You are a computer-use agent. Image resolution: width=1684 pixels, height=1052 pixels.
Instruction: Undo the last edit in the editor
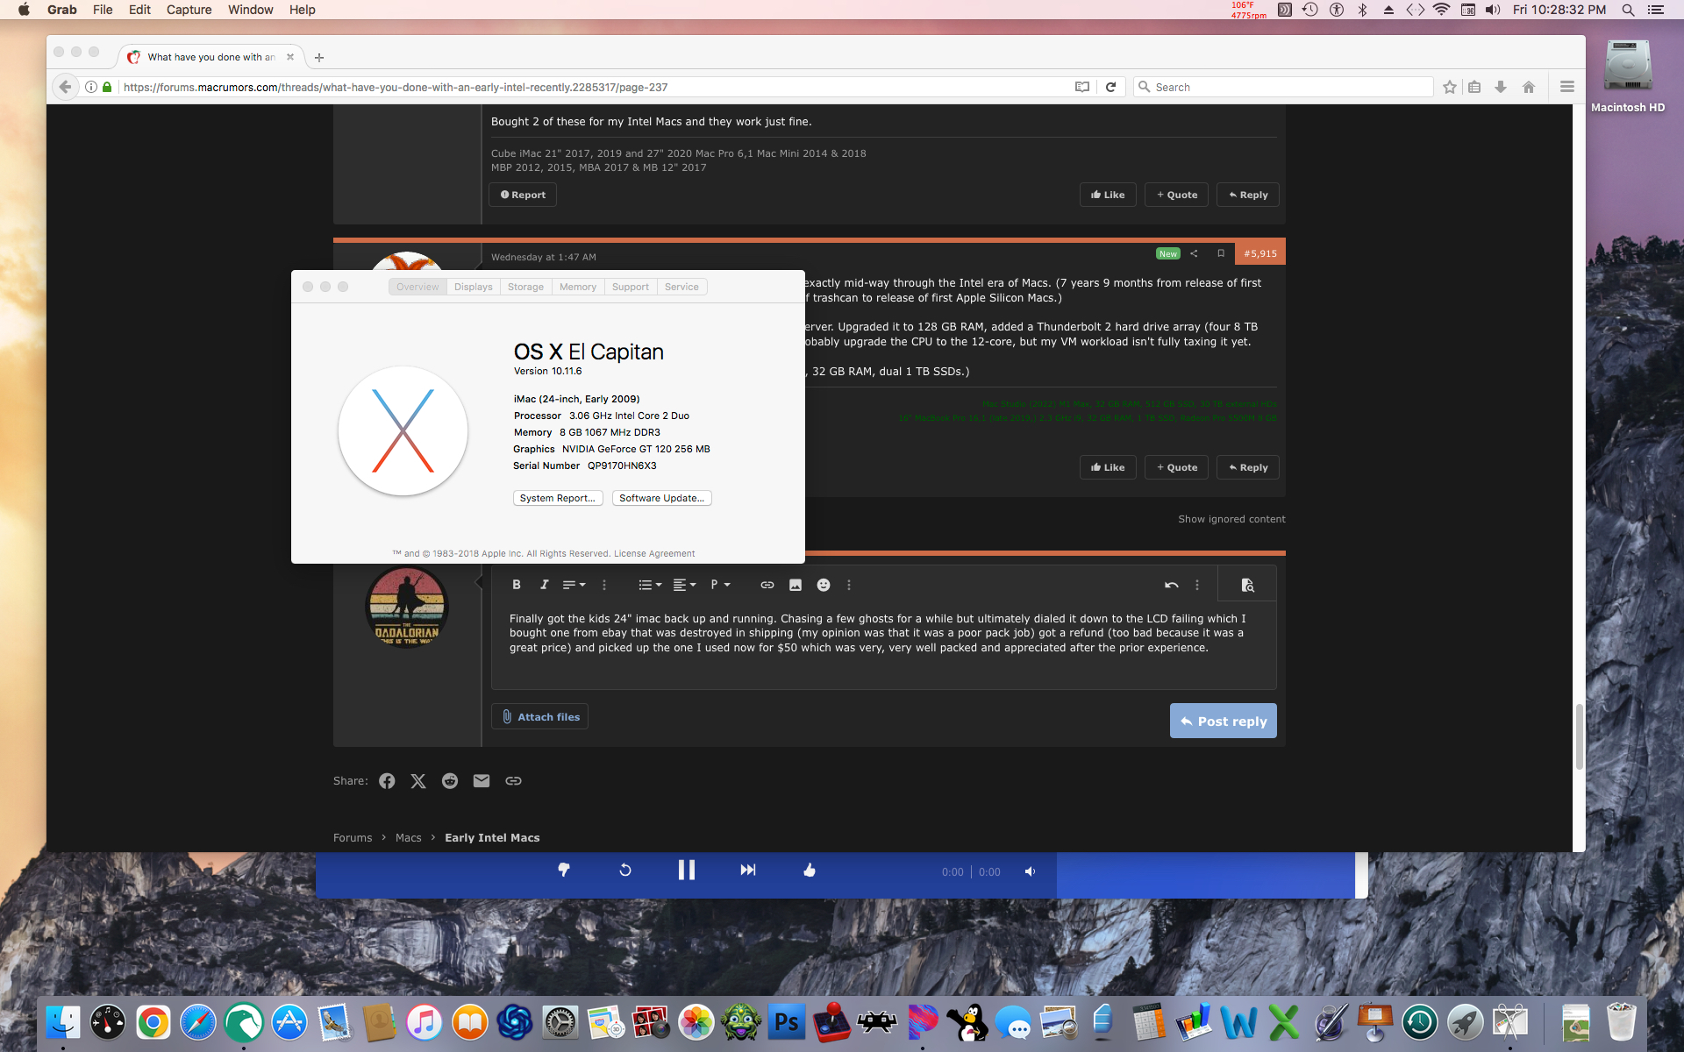tap(1171, 585)
